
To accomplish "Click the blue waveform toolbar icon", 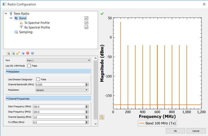I will [x=23, y=53].
